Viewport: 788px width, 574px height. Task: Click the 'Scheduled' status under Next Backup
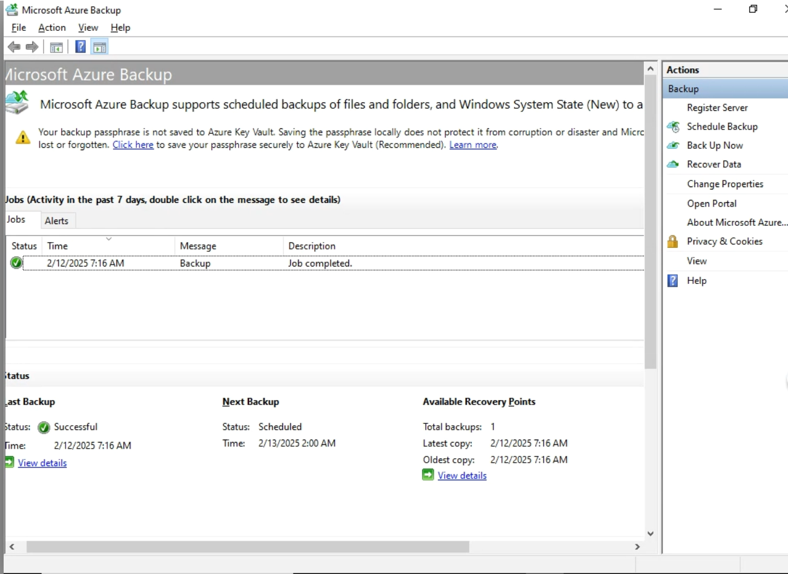click(280, 427)
